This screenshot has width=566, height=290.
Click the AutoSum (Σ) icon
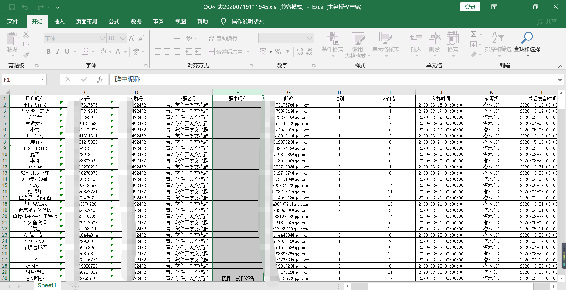pos(473,34)
